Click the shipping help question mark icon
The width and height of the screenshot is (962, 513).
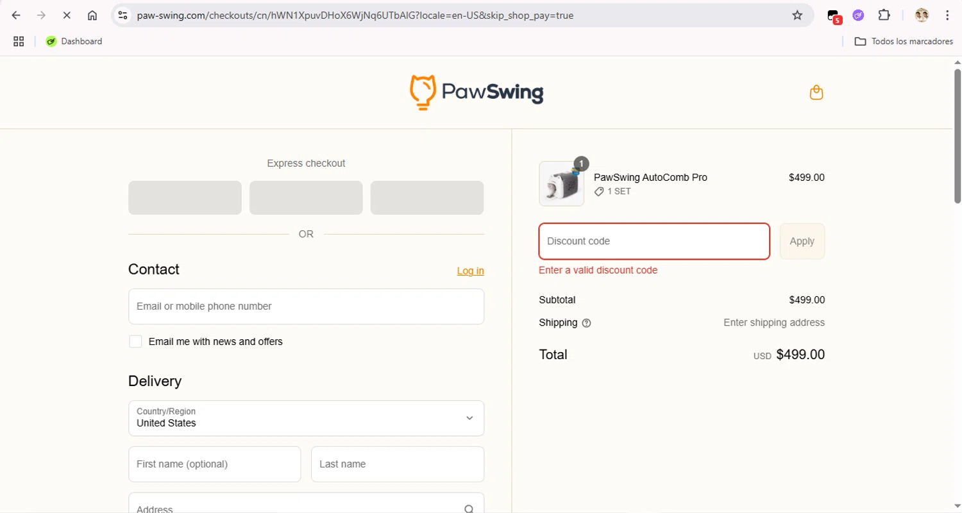(586, 323)
